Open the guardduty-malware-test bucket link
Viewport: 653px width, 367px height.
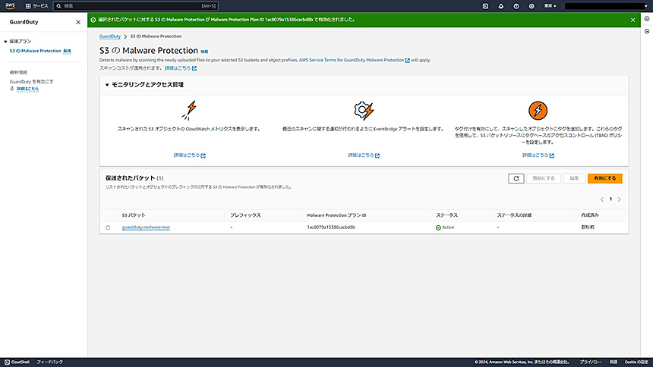(x=146, y=227)
